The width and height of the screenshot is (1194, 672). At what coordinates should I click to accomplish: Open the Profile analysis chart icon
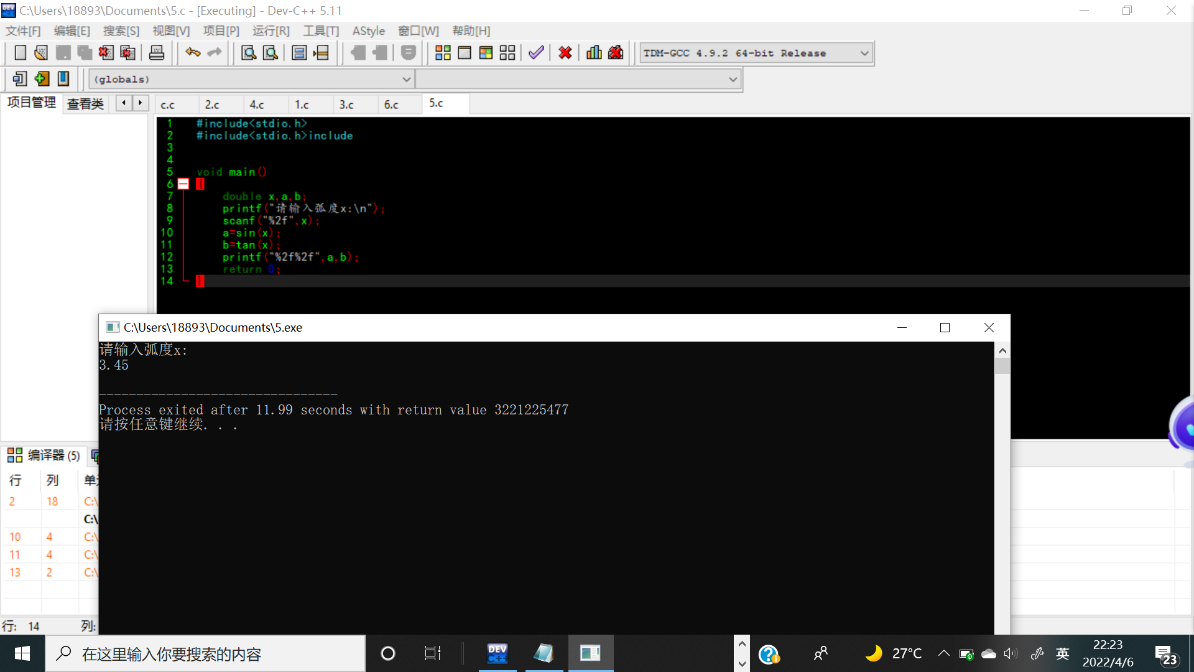point(594,53)
